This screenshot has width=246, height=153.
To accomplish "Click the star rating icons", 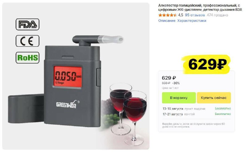I will [168, 15].
